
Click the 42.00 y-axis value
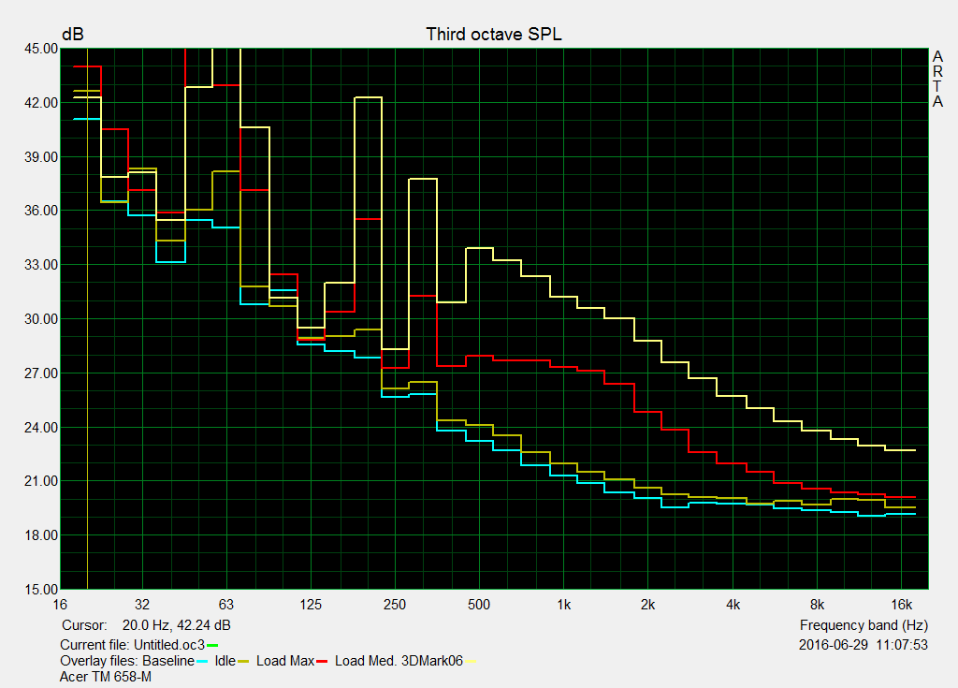(x=41, y=103)
